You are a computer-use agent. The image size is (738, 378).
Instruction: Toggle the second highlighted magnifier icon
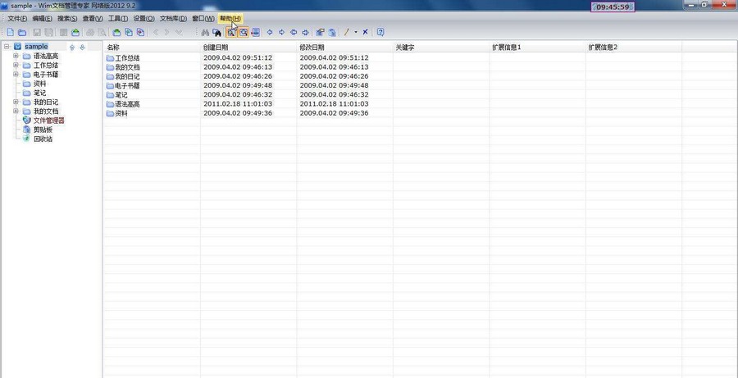[x=244, y=33]
